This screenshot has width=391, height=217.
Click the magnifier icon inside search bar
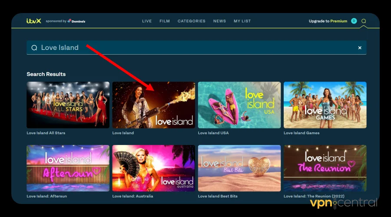click(34, 48)
